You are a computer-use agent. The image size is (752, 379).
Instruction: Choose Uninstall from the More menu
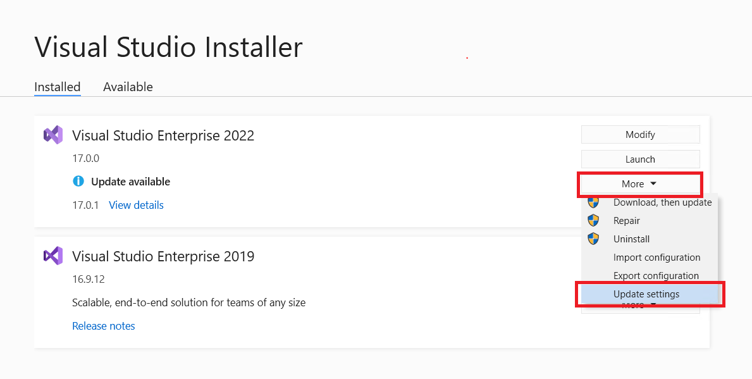pyautogui.click(x=631, y=239)
